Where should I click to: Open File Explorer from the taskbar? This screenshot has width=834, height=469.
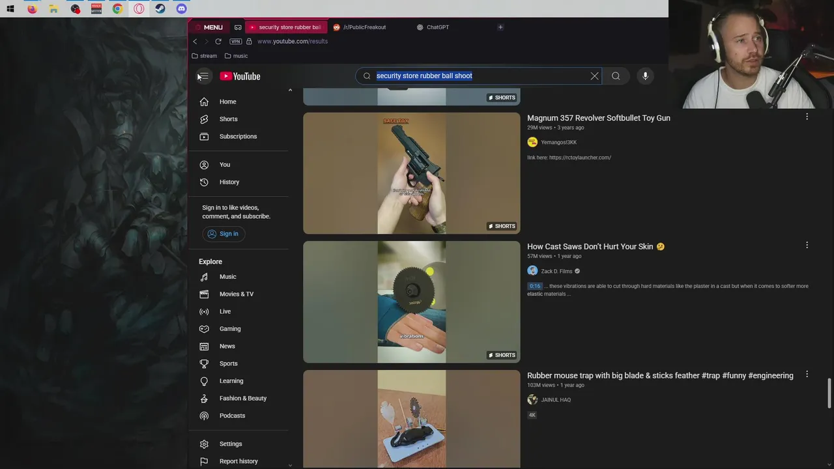[x=53, y=9]
